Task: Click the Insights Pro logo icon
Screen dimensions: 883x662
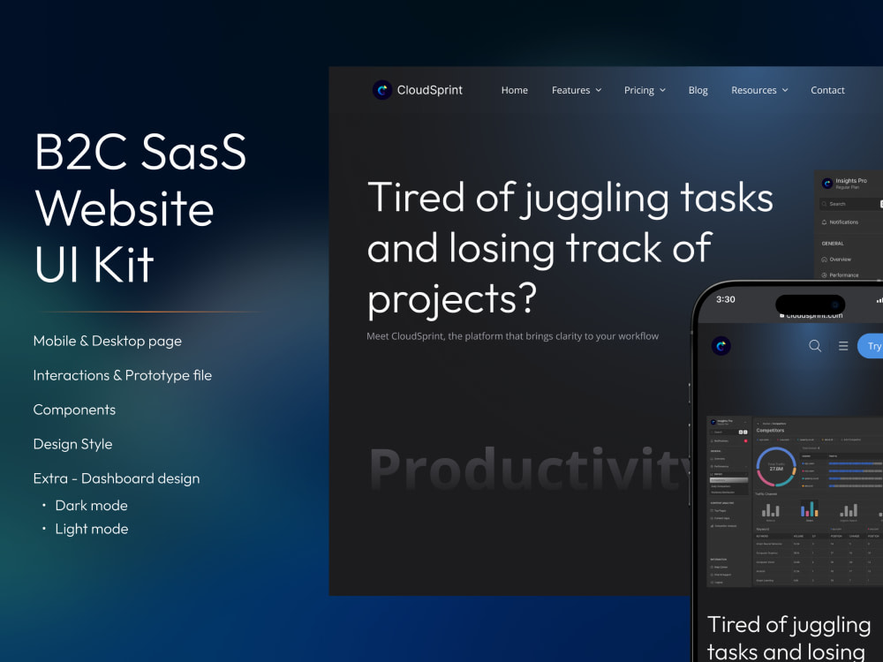Action: coord(827,183)
